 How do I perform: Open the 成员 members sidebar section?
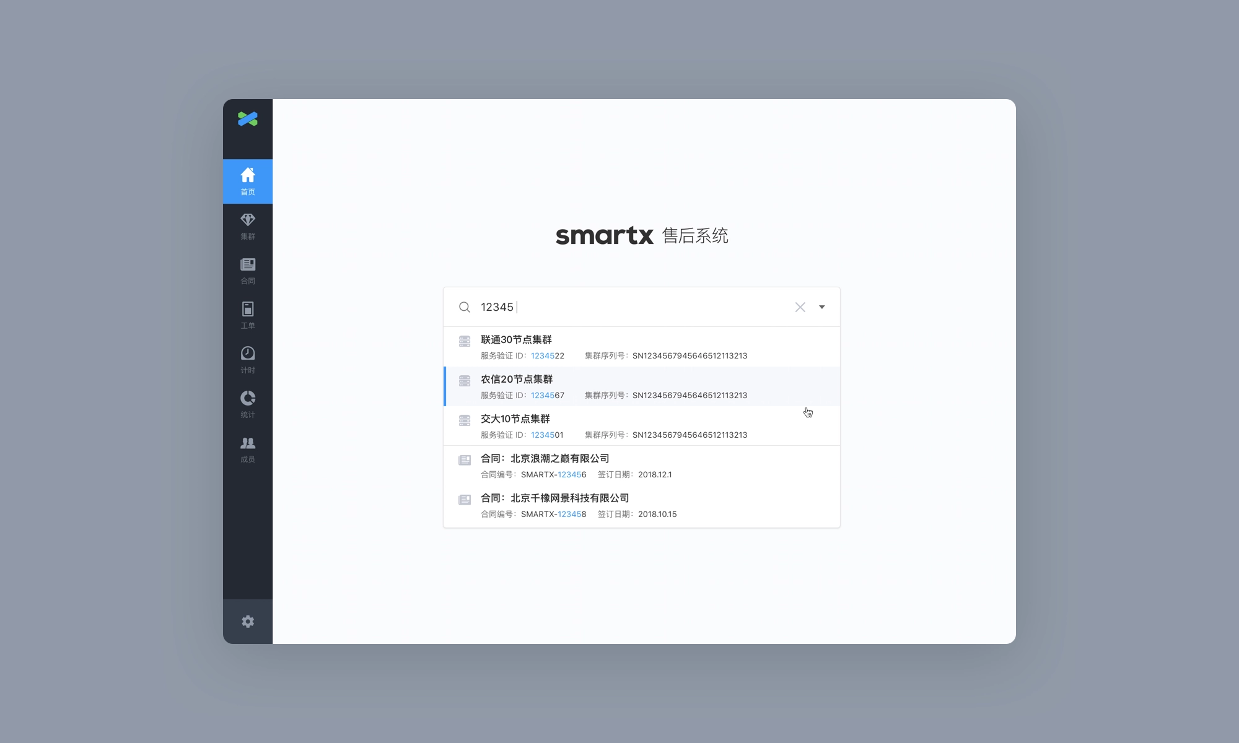click(x=247, y=449)
